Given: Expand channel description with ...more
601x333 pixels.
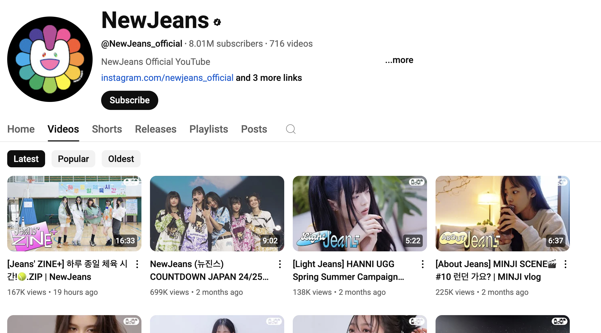Looking at the screenshot, I should tap(399, 60).
